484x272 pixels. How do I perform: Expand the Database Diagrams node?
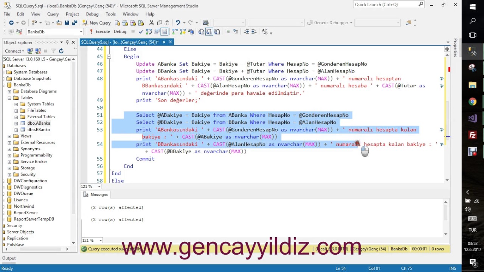click(x=9, y=91)
